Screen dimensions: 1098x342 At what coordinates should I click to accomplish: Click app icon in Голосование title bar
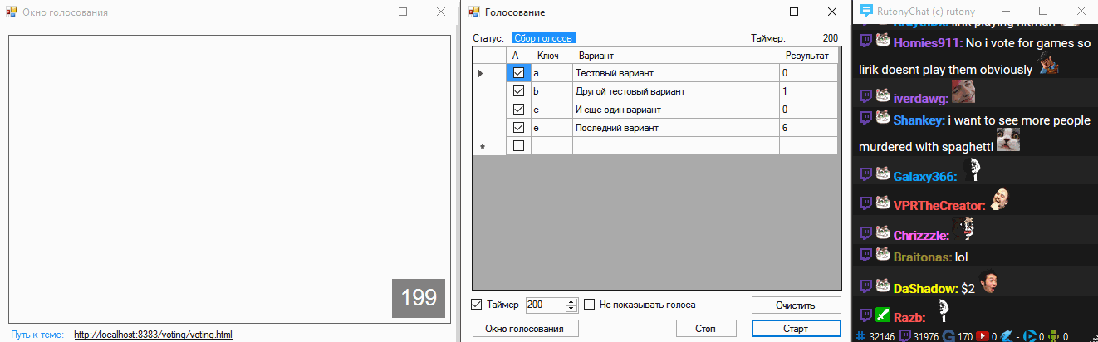pyautogui.click(x=474, y=12)
